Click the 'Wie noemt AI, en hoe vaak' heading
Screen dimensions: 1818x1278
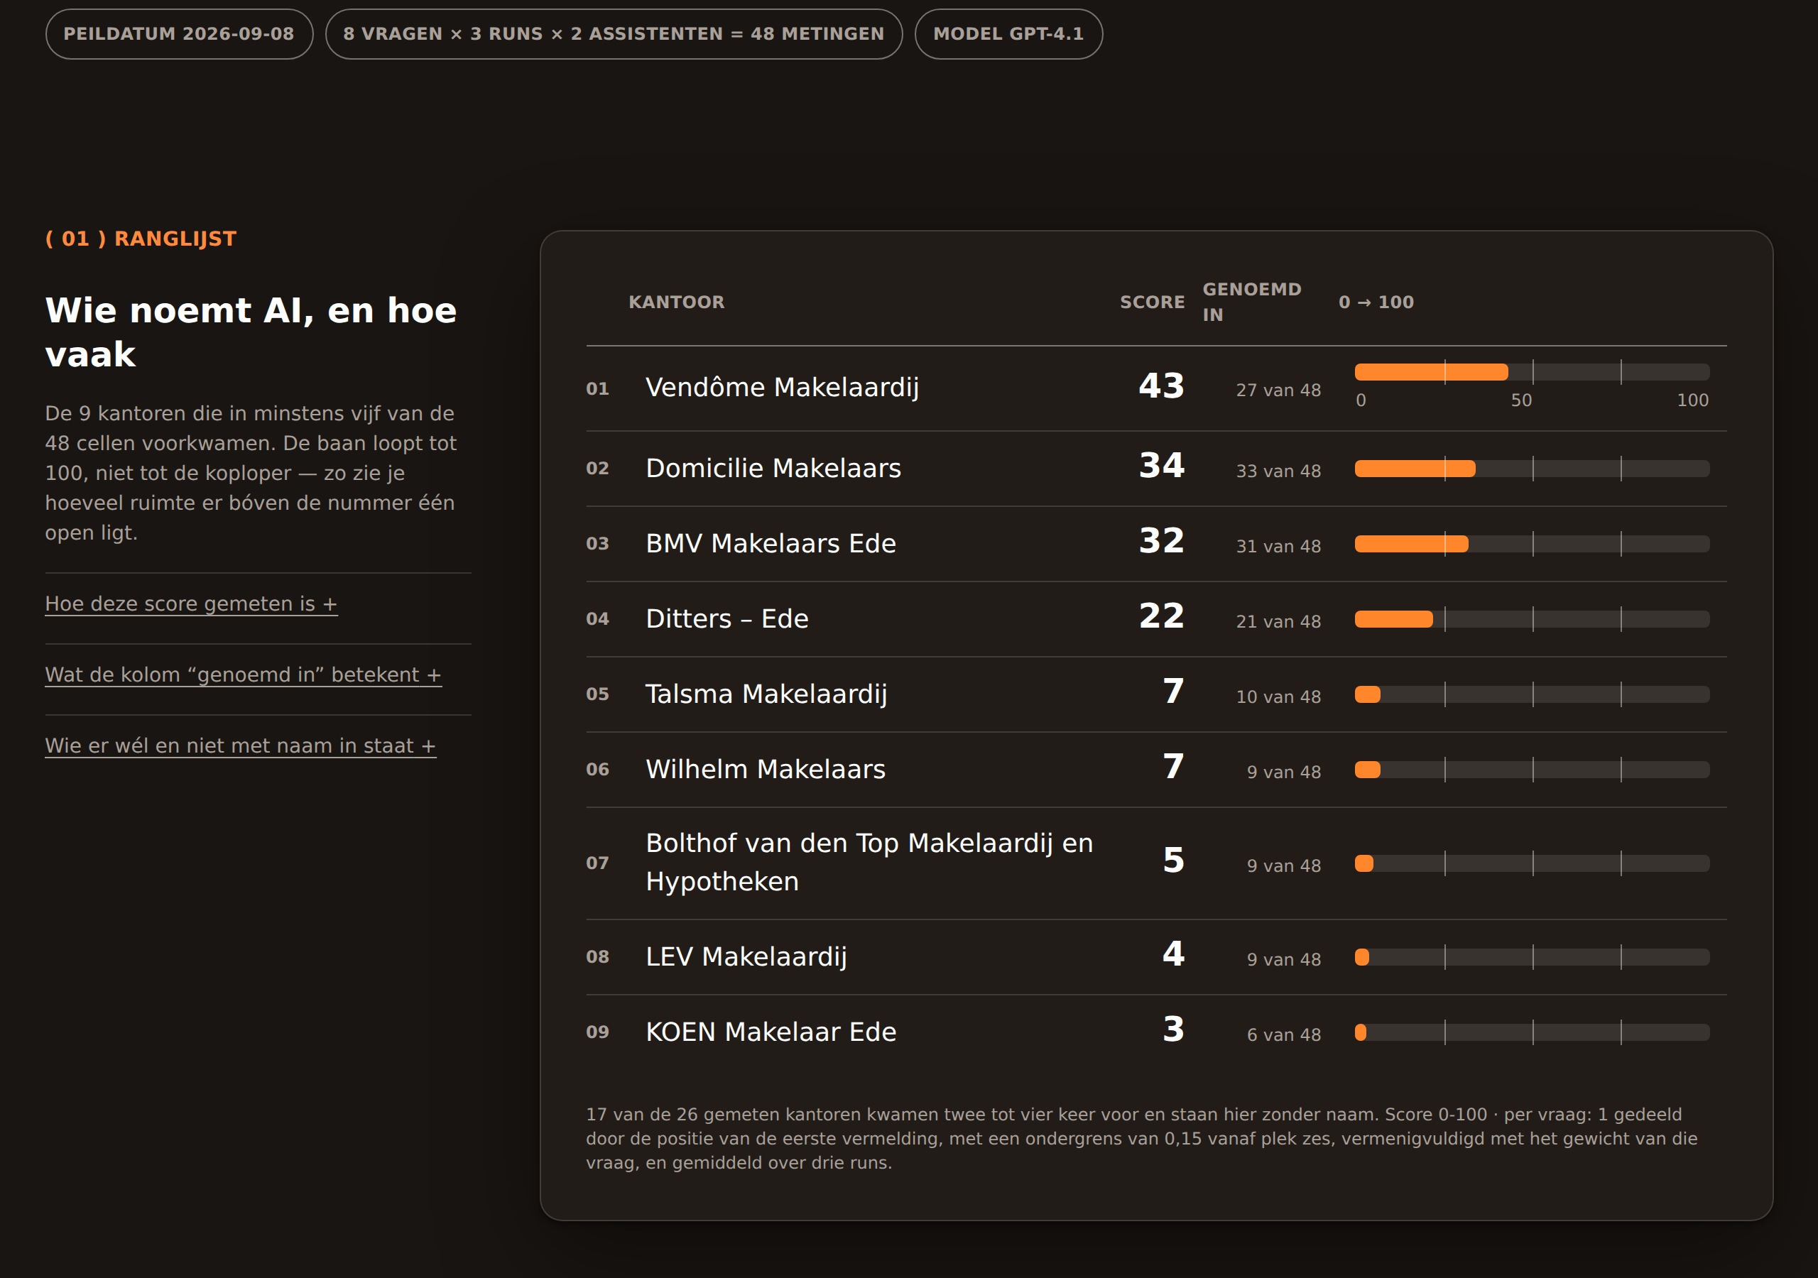[x=251, y=332]
